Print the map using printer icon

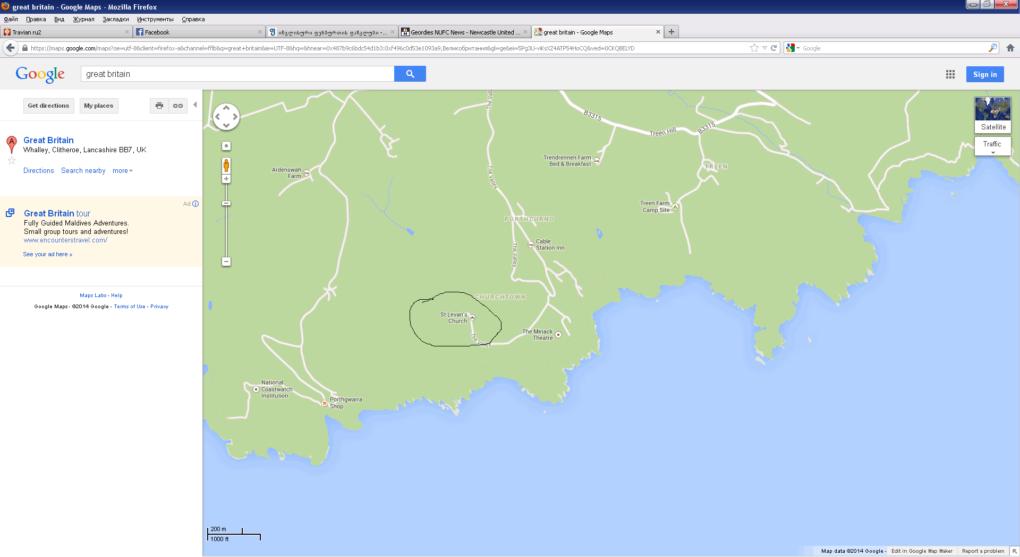[159, 106]
